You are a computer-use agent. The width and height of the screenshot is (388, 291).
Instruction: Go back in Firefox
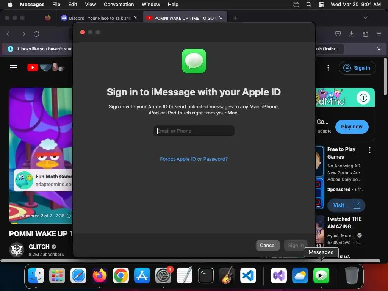pyautogui.click(x=9, y=34)
